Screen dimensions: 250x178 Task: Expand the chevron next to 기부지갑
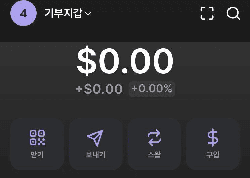88,13
